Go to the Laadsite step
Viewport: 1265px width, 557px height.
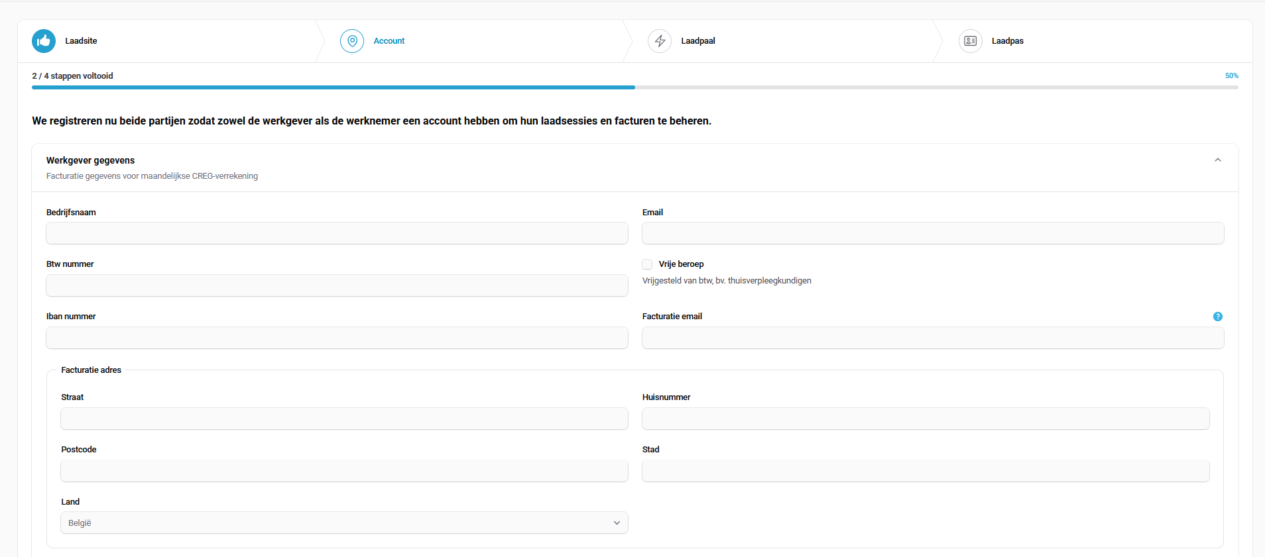pos(81,41)
